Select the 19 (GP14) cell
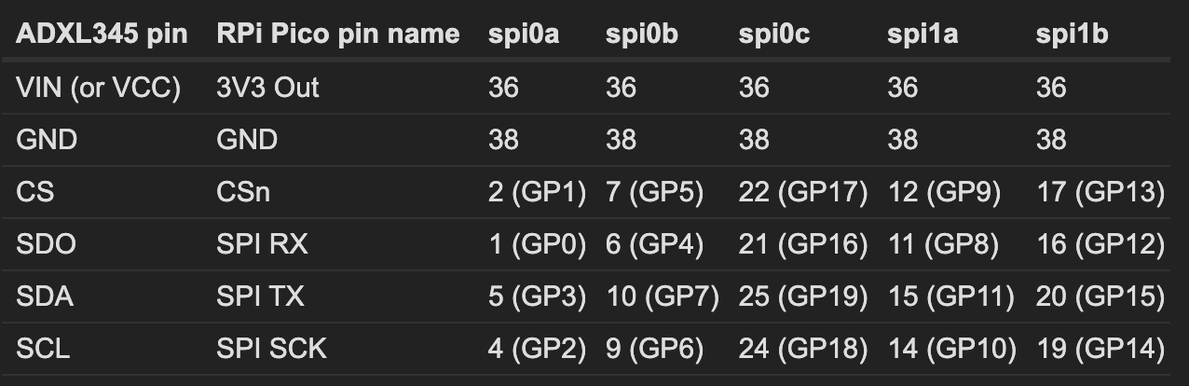The width and height of the screenshot is (1189, 386). (1100, 349)
